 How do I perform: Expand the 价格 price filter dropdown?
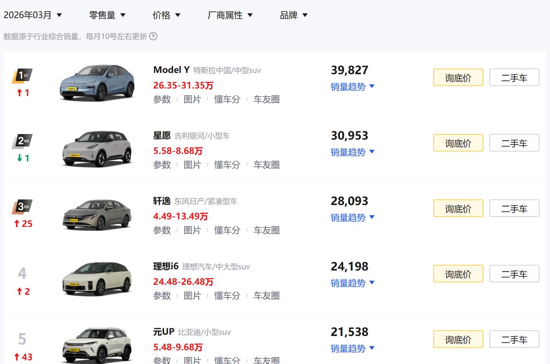pos(167,14)
